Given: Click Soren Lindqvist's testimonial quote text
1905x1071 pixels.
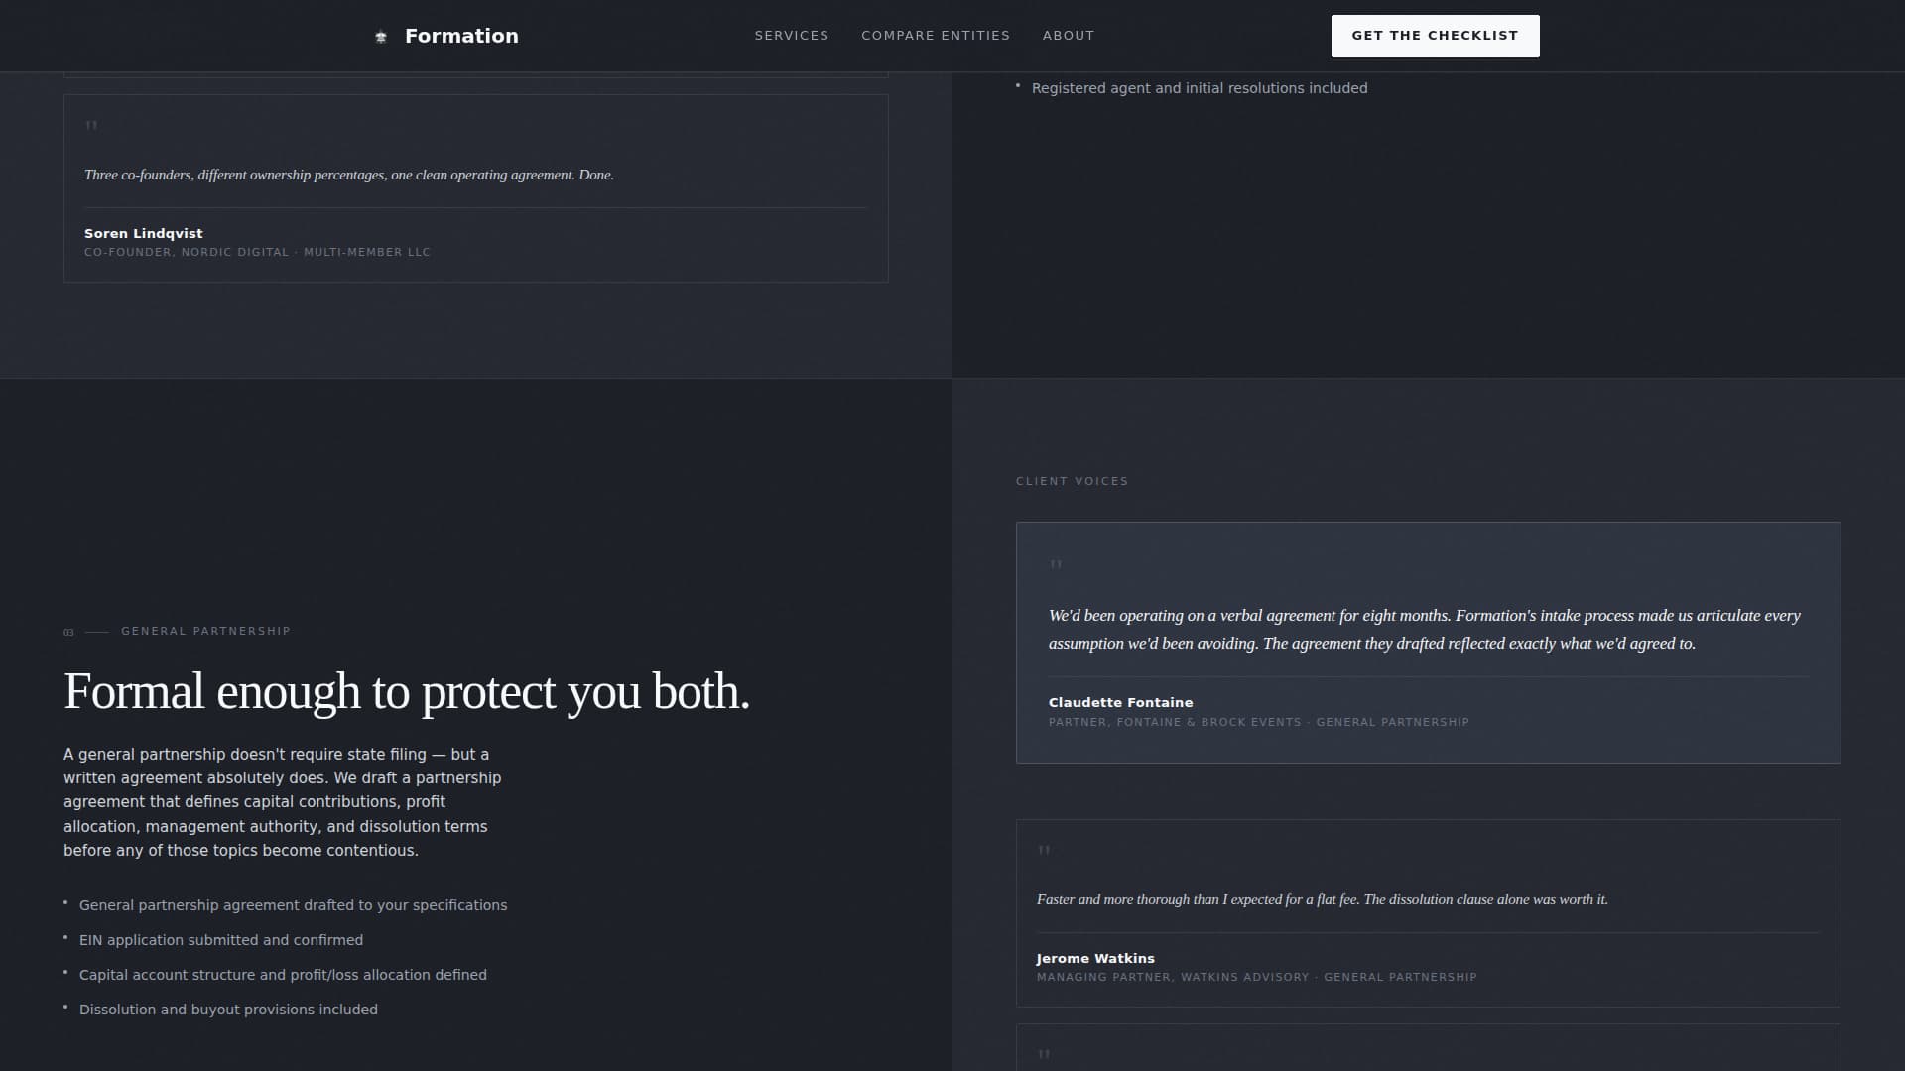Looking at the screenshot, I should [x=349, y=174].
